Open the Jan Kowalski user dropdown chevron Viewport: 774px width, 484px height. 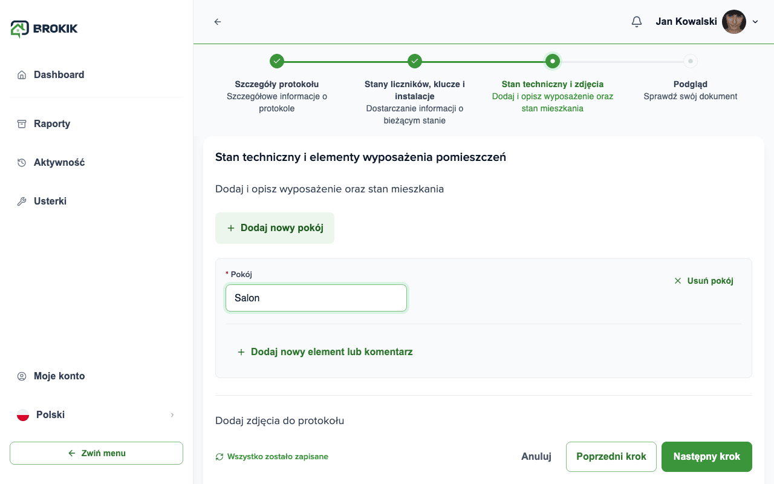coord(755,22)
